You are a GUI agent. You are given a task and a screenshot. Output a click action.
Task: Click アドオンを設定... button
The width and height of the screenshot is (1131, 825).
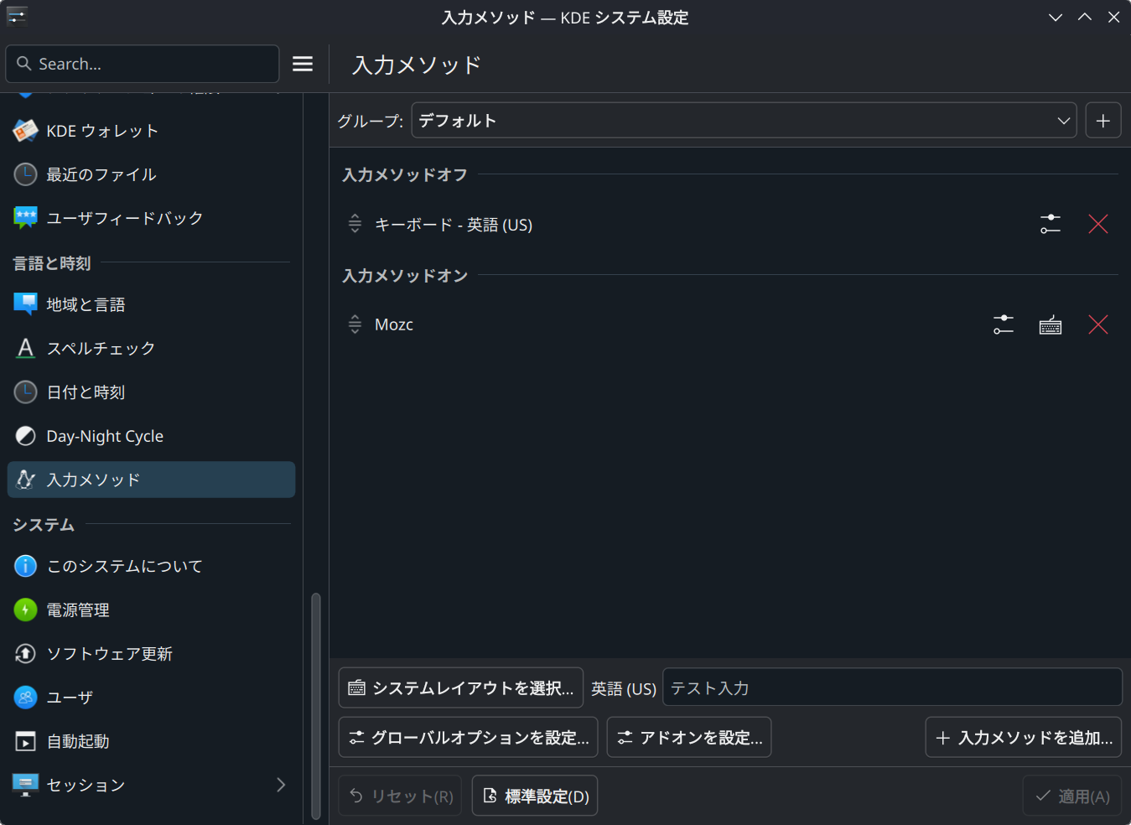pos(688,738)
